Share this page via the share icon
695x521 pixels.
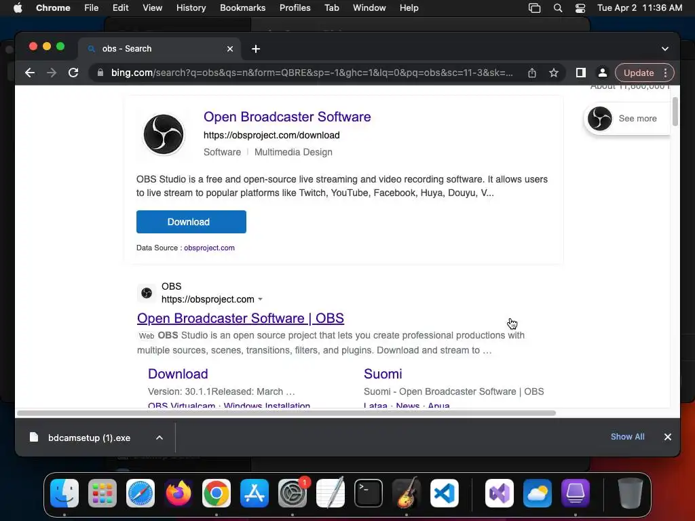(532, 73)
